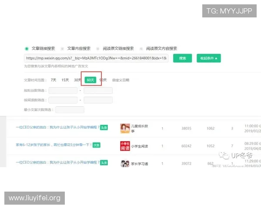This screenshot has height=209, width=261.
Task: Open the 自定义日期 custom date option
Action: [x=120, y=80]
